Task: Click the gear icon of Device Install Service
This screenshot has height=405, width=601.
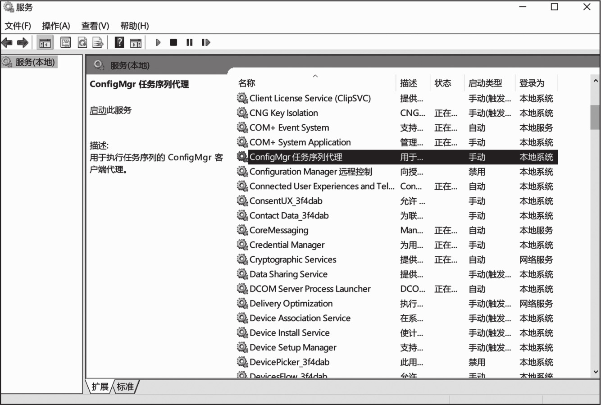Action: click(x=242, y=332)
